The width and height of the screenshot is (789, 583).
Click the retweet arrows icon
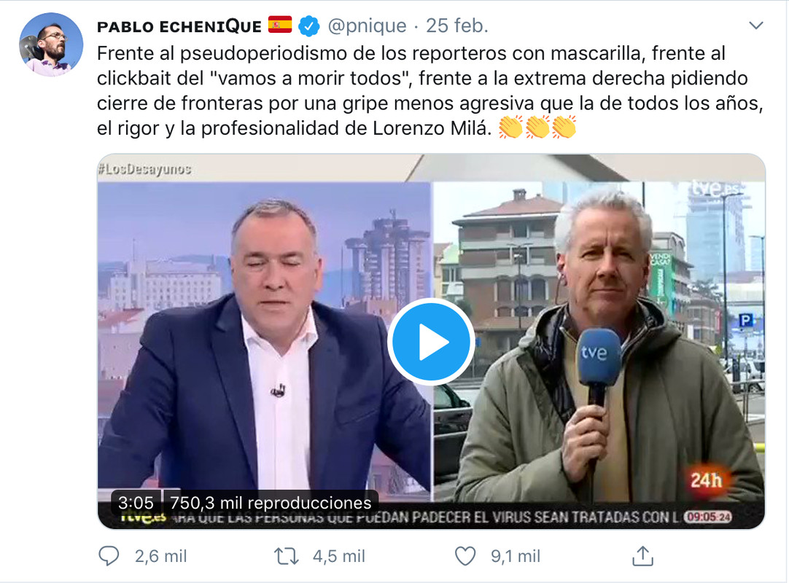click(287, 556)
